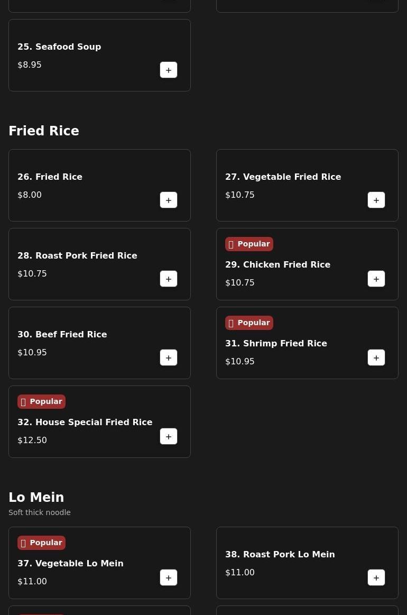This screenshot has height=615, width=407.
Task: Add House Special Fried Rice to cart
Action: 169,437
